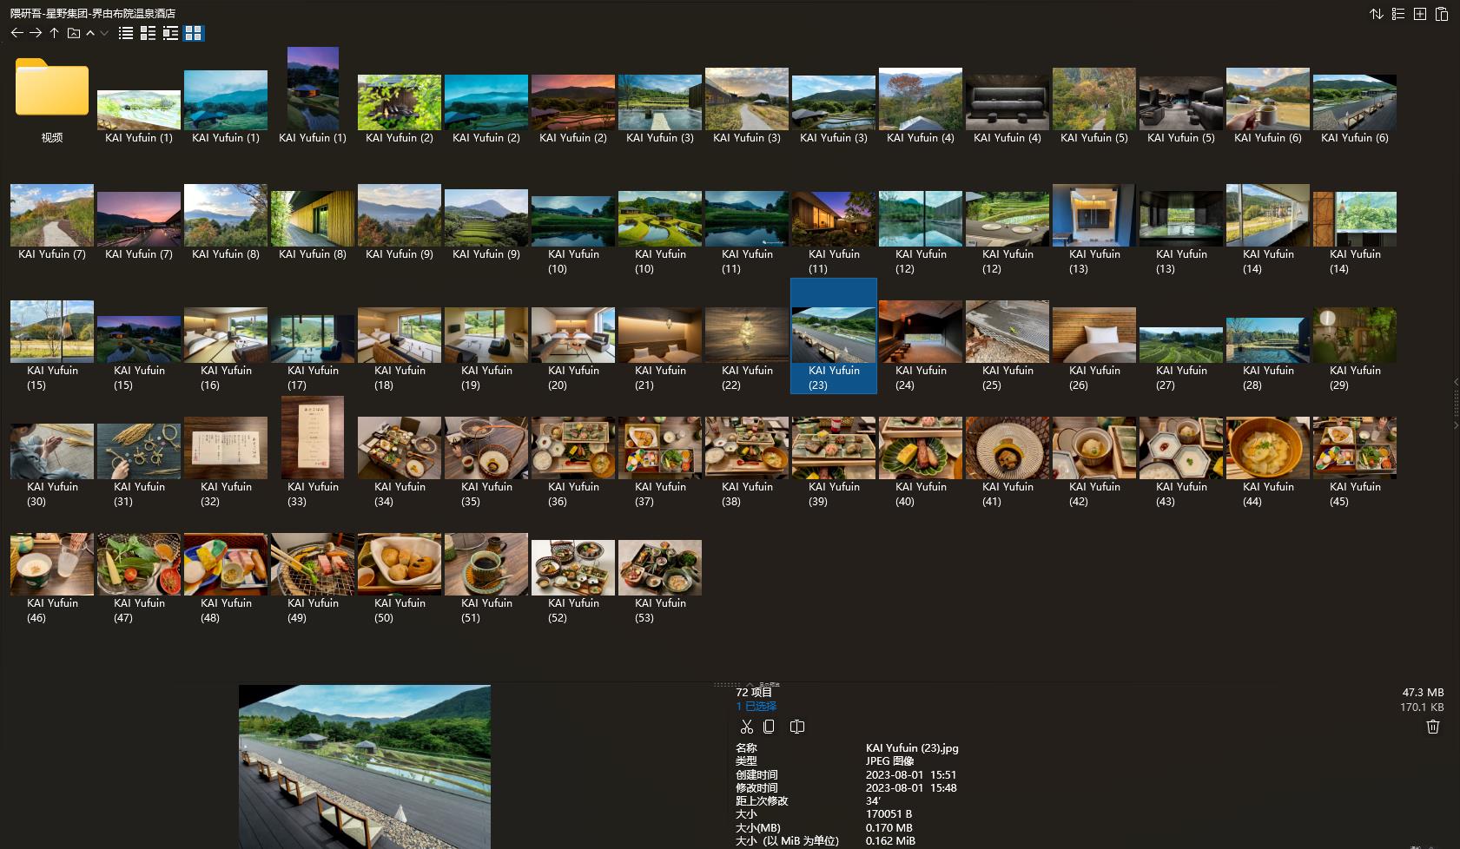1460x849 pixels.
Task: Open the sort order options
Action: [x=1376, y=14]
